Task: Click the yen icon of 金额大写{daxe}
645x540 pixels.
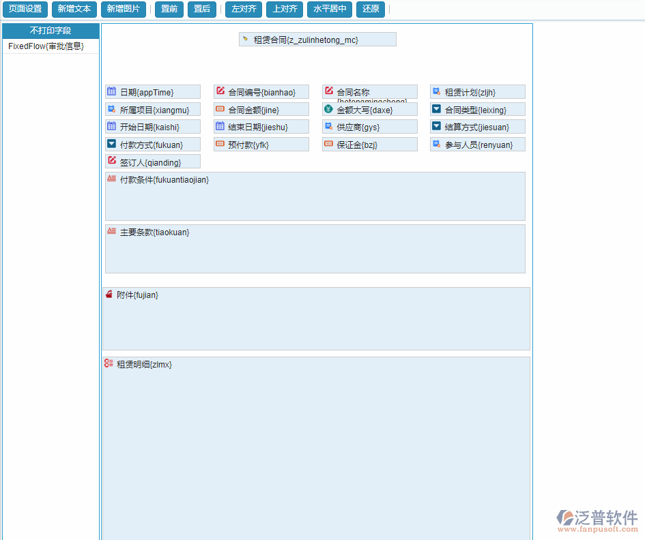Action: 328,109
